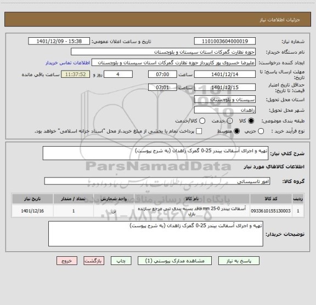Image resolution: width=316 pixels, height=305 pixels.
Task: Click the بازگشت back button
Action: point(94,261)
